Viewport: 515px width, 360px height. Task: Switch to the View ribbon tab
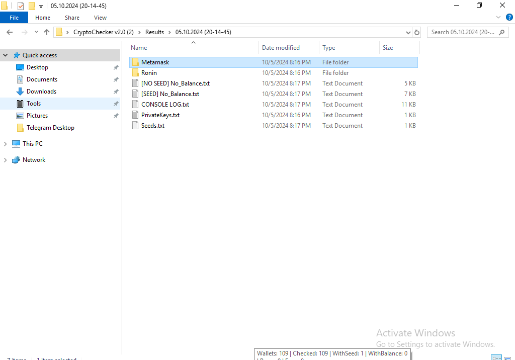[x=100, y=18]
